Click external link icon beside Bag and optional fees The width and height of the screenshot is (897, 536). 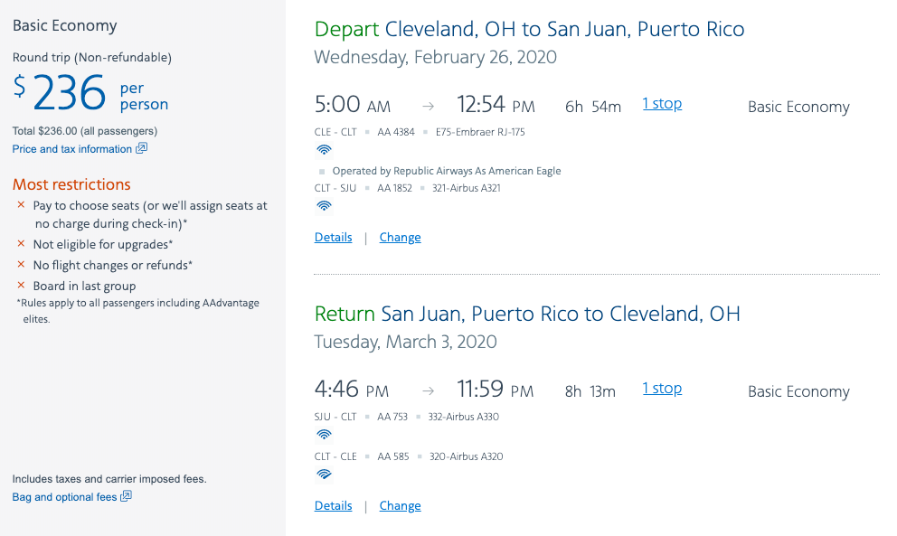click(126, 496)
